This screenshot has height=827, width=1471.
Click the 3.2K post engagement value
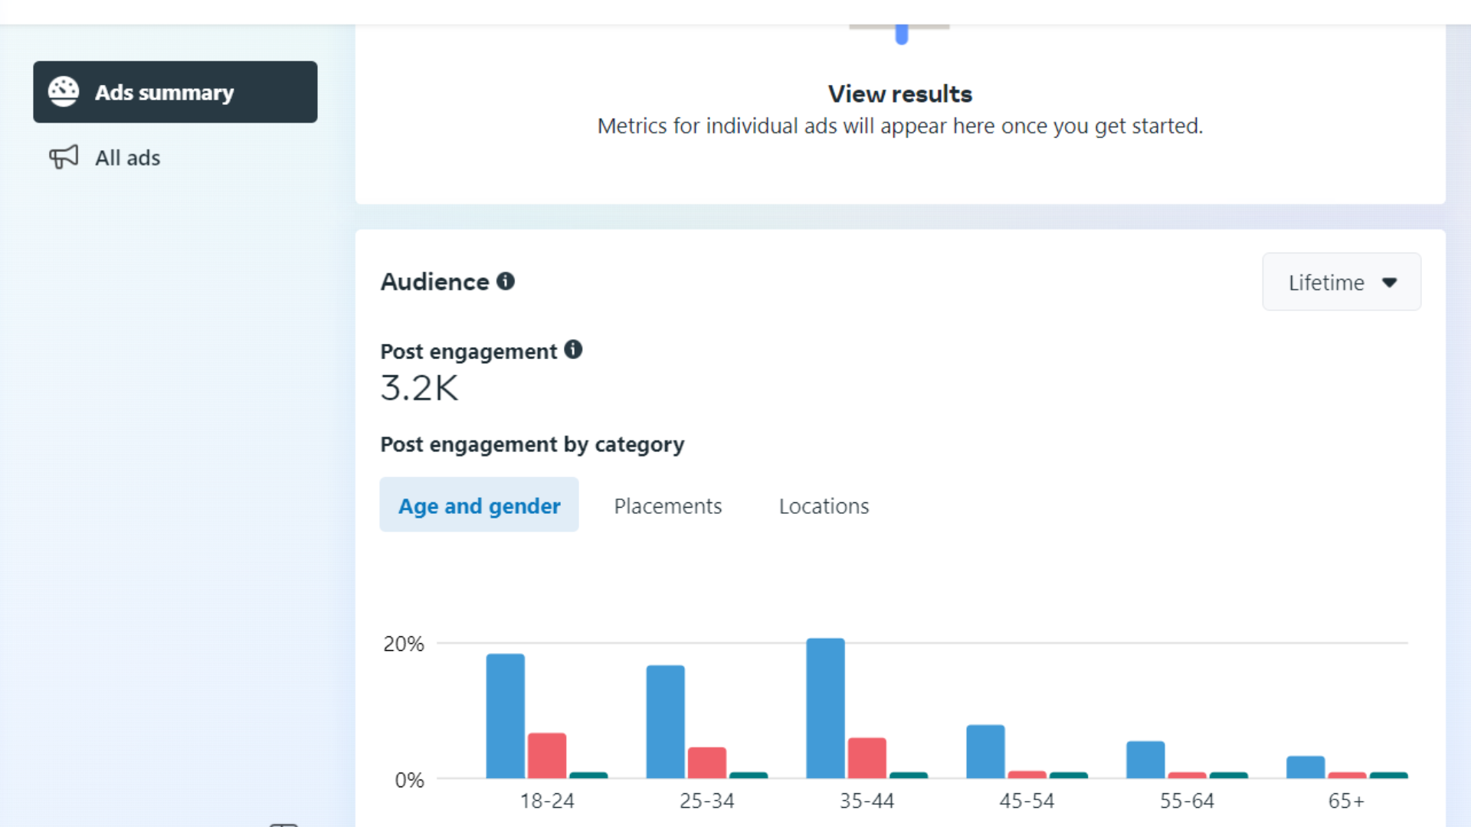(x=419, y=388)
